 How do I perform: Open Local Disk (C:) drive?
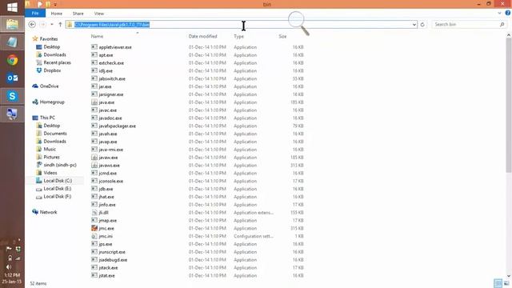click(58, 181)
